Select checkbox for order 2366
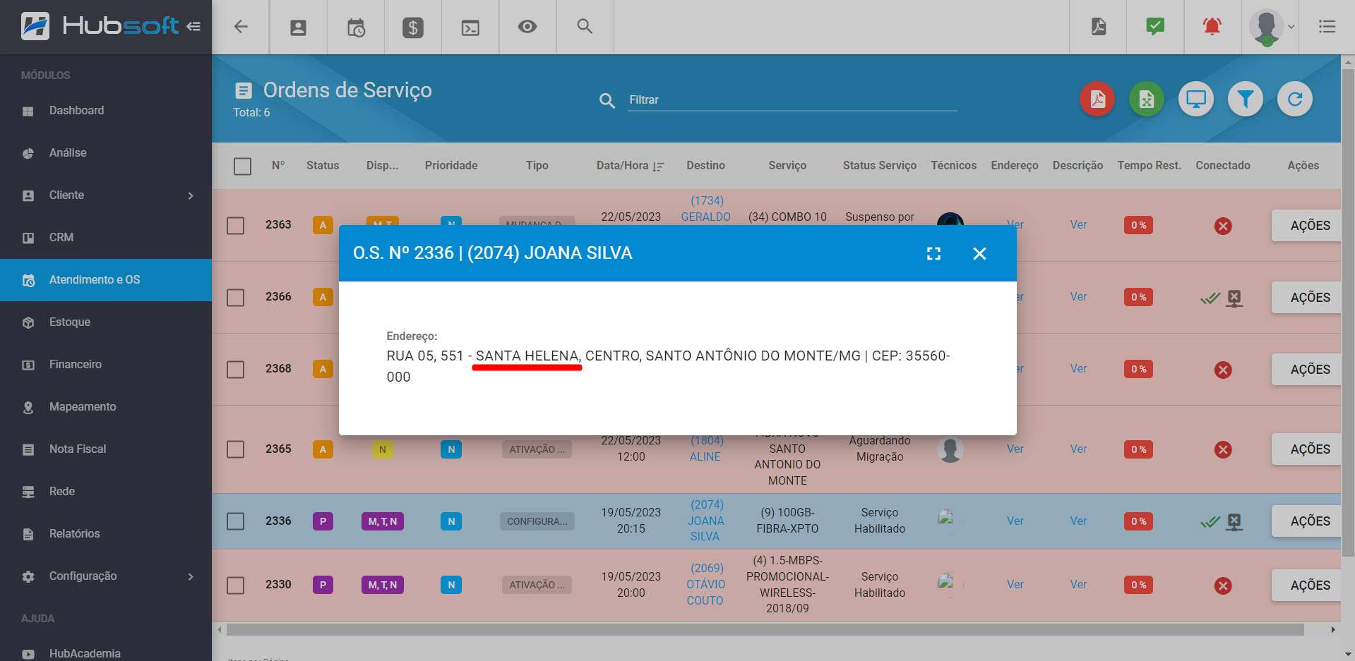The height and width of the screenshot is (661, 1355). point(235,298)
